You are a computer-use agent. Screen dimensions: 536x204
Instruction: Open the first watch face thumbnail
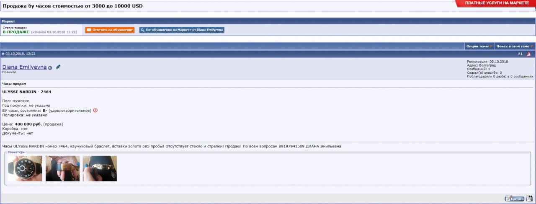click(25, 168)
